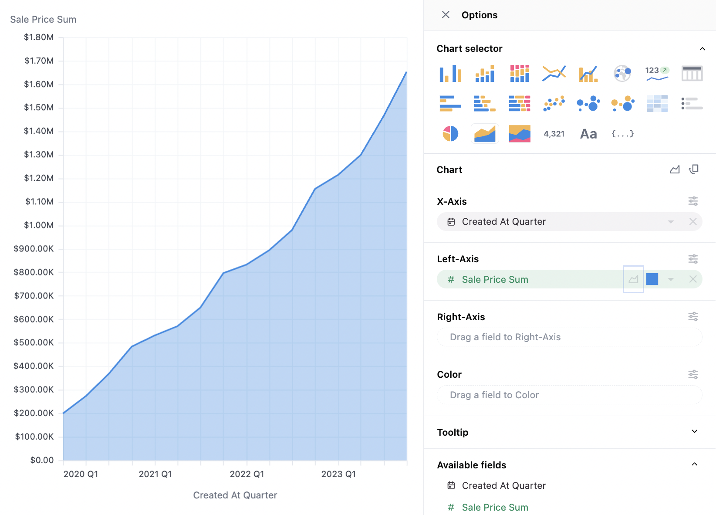This screenshot has height=515, width=716.
Task: Open the blue color swatch for Sale Price Sum
Action: pos(652,279)
